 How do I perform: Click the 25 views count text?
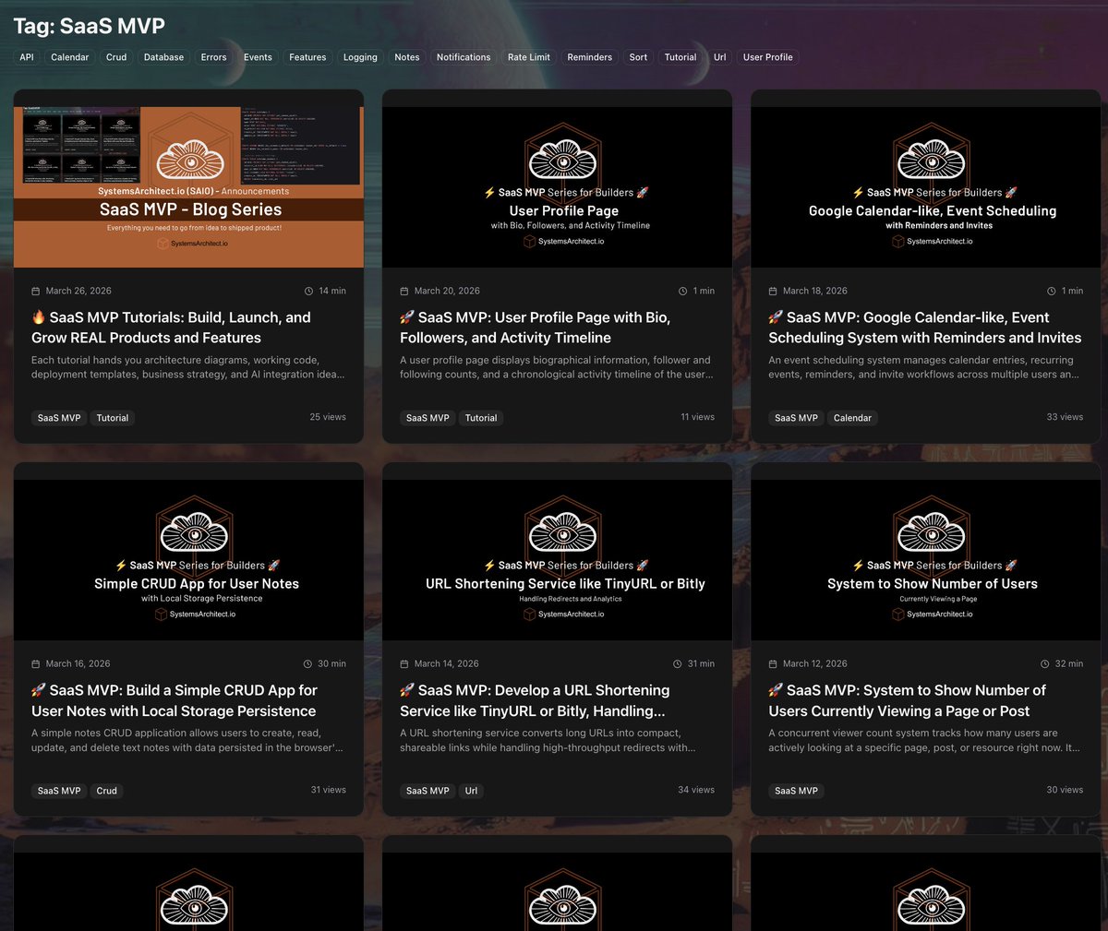point(328,417)
